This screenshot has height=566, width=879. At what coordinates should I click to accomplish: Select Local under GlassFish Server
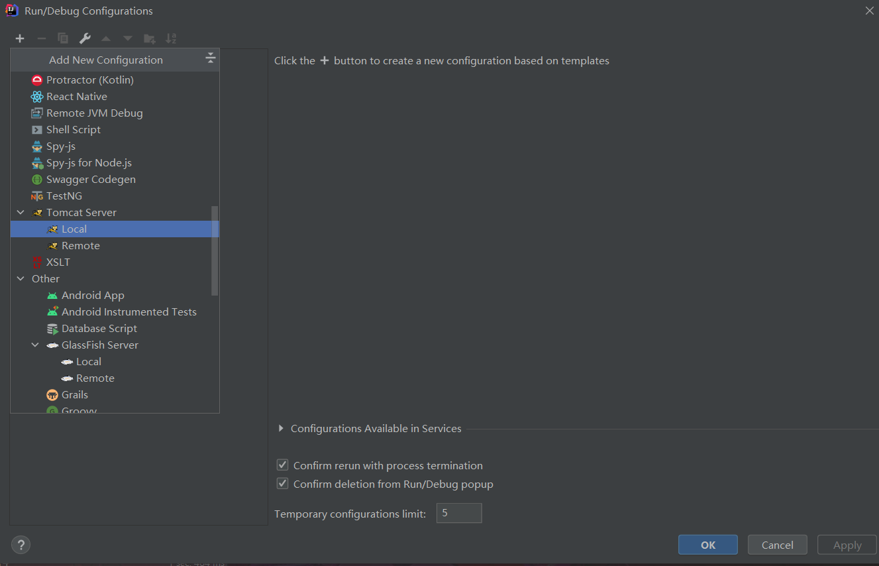115,361
